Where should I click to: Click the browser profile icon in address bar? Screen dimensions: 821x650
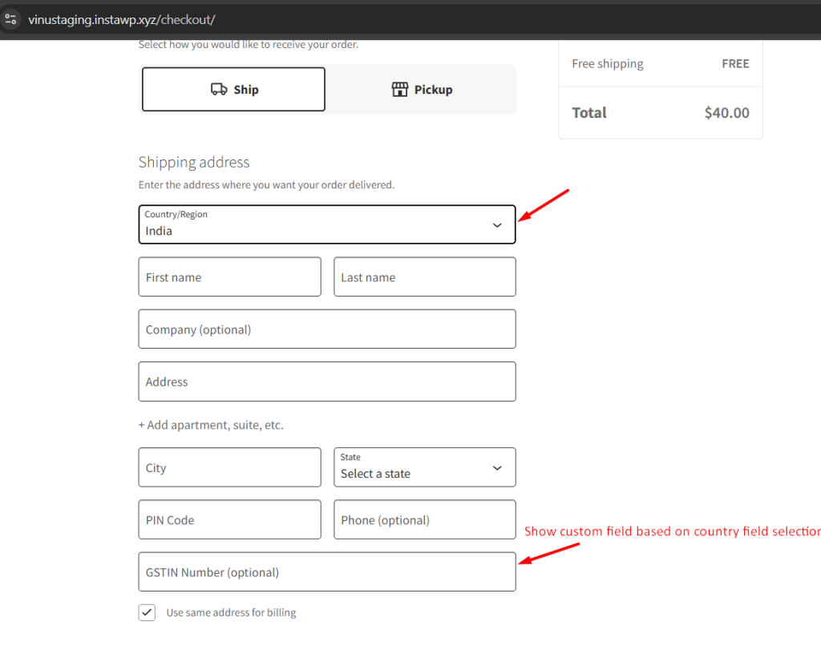pos(11,19)
